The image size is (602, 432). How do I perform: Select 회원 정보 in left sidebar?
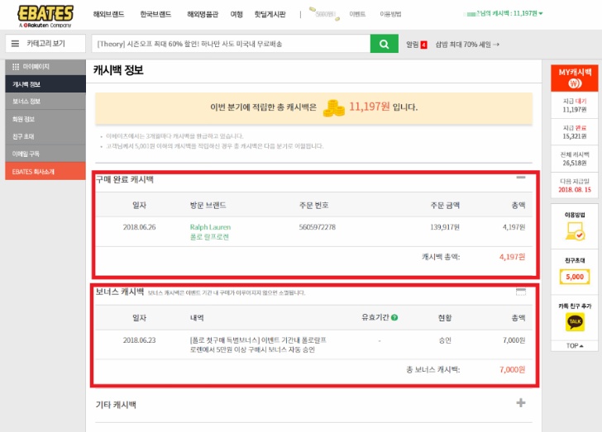pyautogui.click(x=45, y=119)
